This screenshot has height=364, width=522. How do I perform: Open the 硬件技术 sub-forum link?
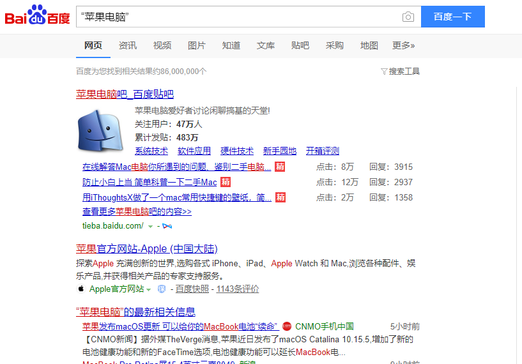(237, 151)
